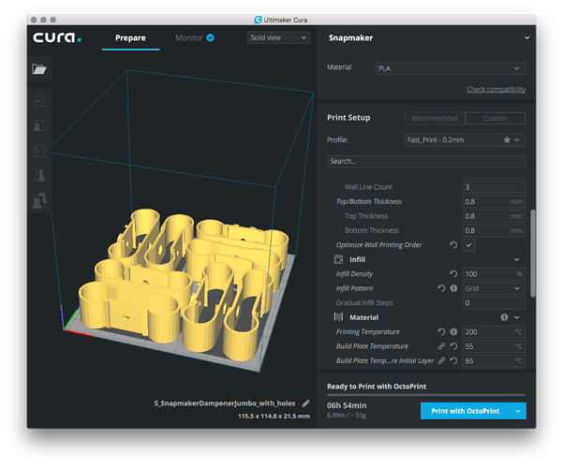Reset Build Plate Temp Initial Layer value
This screenshot has width=563, height=467.
click(x=453, y=361)
